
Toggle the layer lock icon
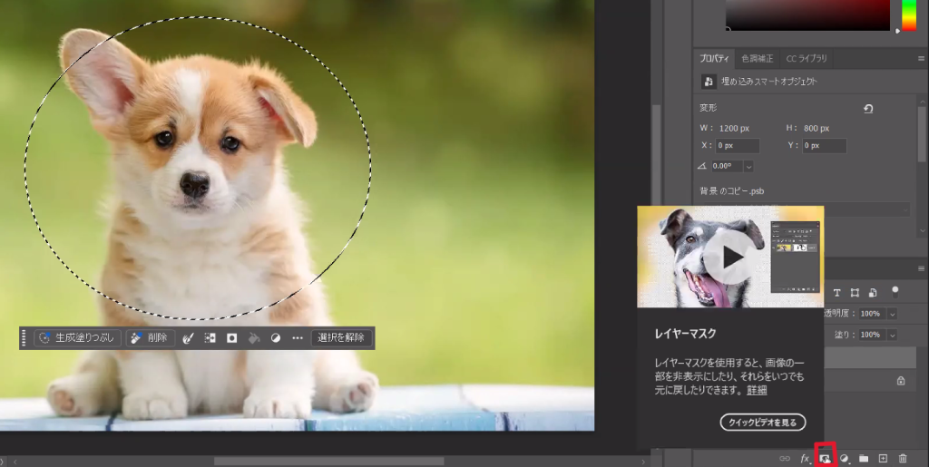[x=900, y=381]
